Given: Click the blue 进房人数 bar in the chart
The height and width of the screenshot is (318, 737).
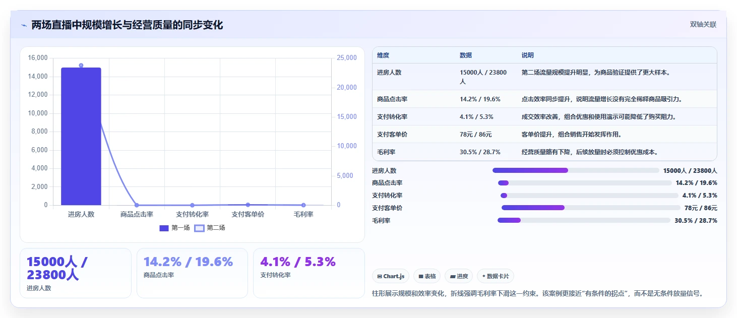Looking at the screenshot, I should point(81,137).
